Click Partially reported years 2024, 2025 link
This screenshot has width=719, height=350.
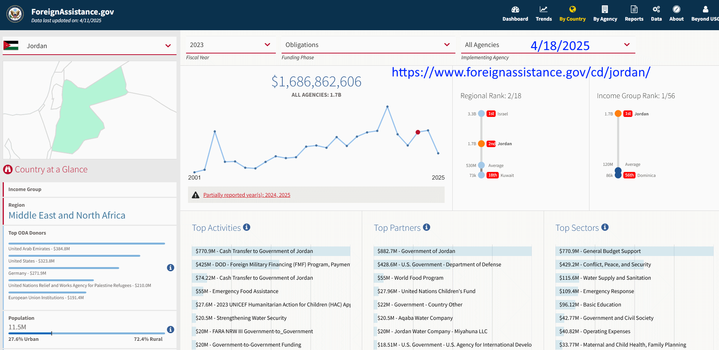[x=247, y=195]
